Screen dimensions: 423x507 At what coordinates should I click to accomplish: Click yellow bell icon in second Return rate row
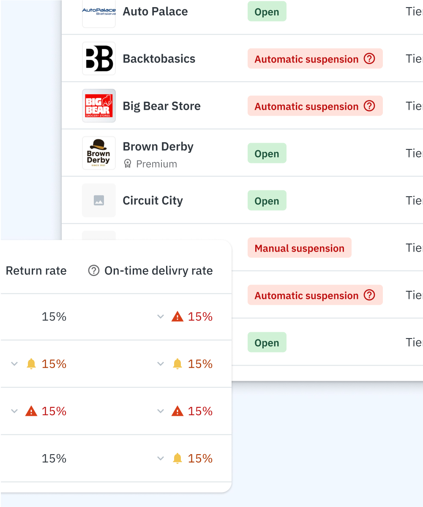coord(31,363)
